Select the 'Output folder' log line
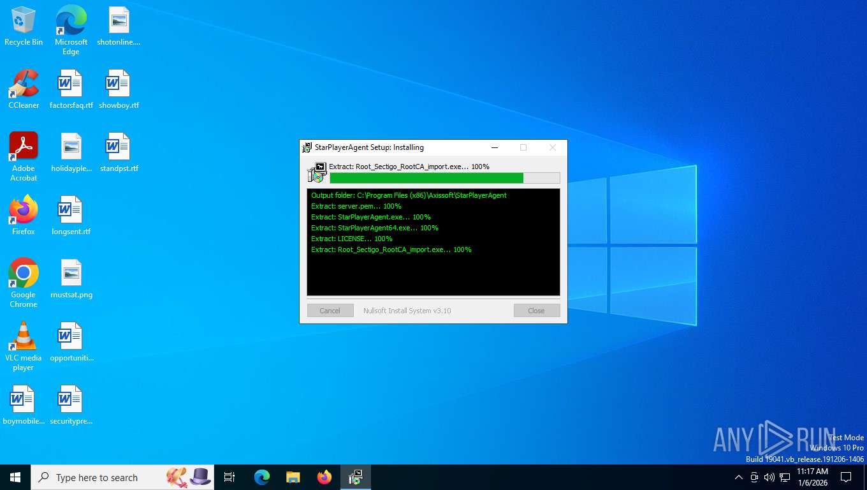This screenshot has height=490, width=867. 409,195
